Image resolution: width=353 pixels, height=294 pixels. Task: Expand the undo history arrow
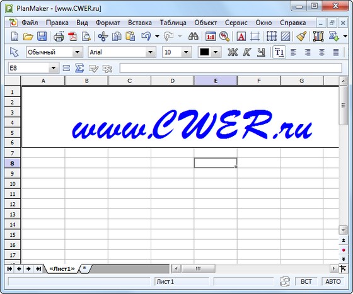pyautogui.click(x=158, y=36)
